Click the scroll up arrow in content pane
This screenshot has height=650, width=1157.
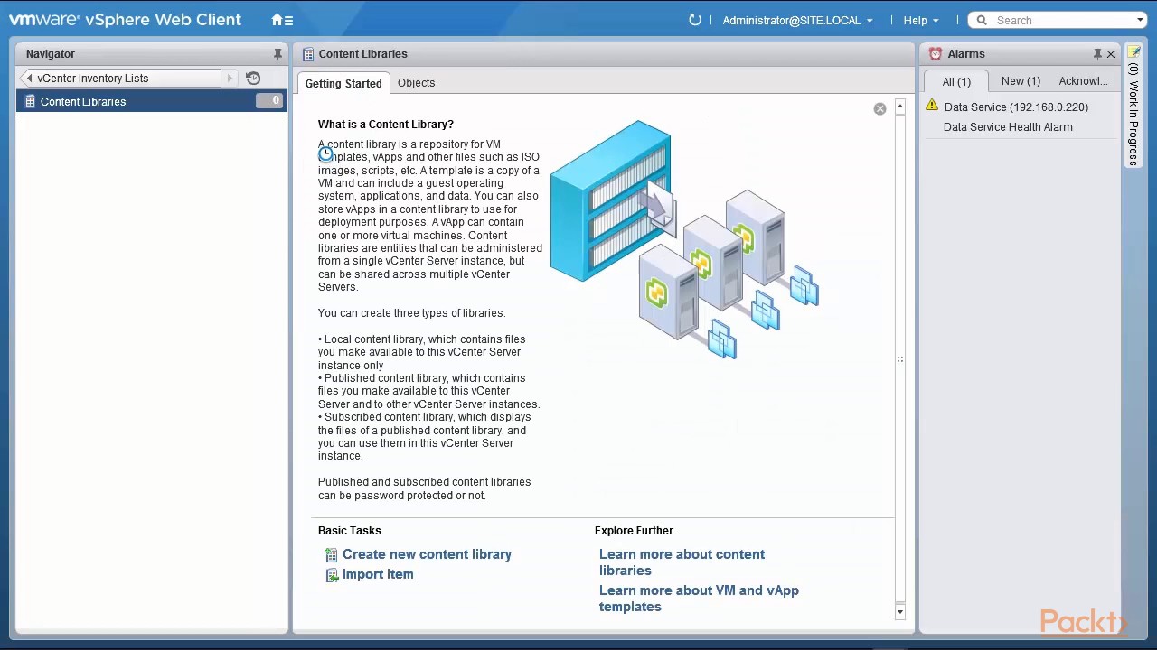point(899,107)
